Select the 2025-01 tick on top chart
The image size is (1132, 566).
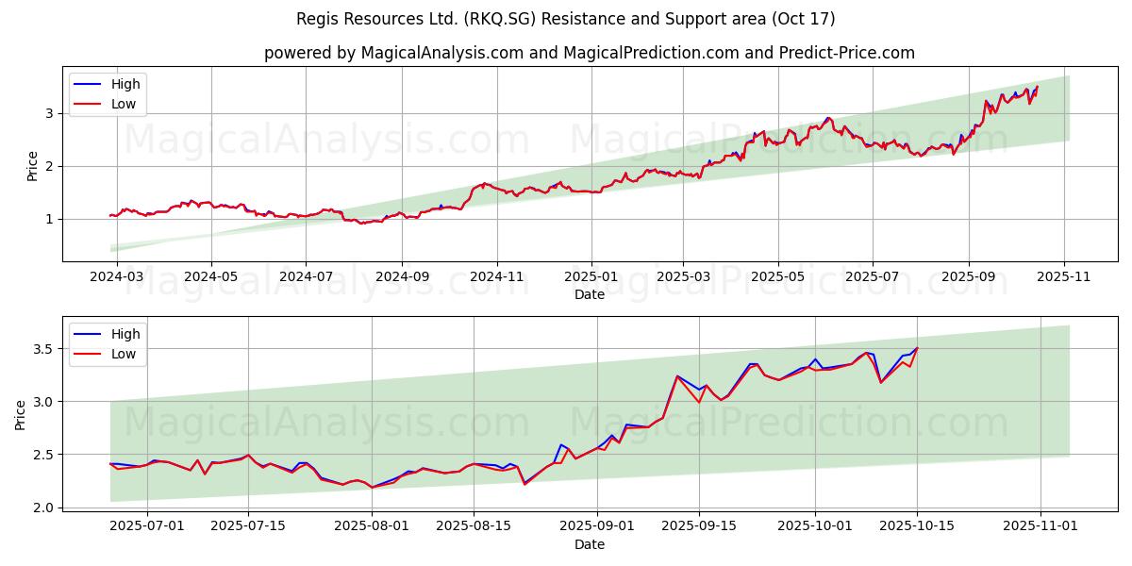click(591, 277)
